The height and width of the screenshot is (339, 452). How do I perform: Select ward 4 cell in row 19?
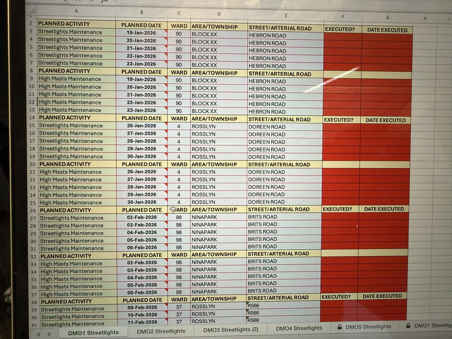tap(179, 156)
